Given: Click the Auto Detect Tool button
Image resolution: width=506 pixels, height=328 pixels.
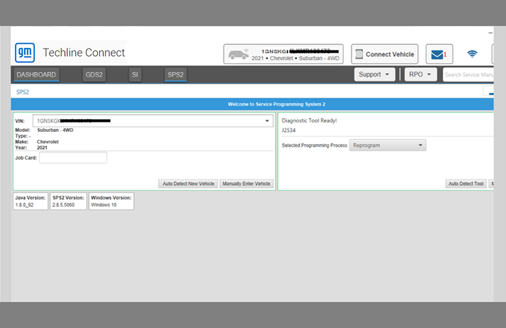Looking at the screenshot, I should coord(466,184).
